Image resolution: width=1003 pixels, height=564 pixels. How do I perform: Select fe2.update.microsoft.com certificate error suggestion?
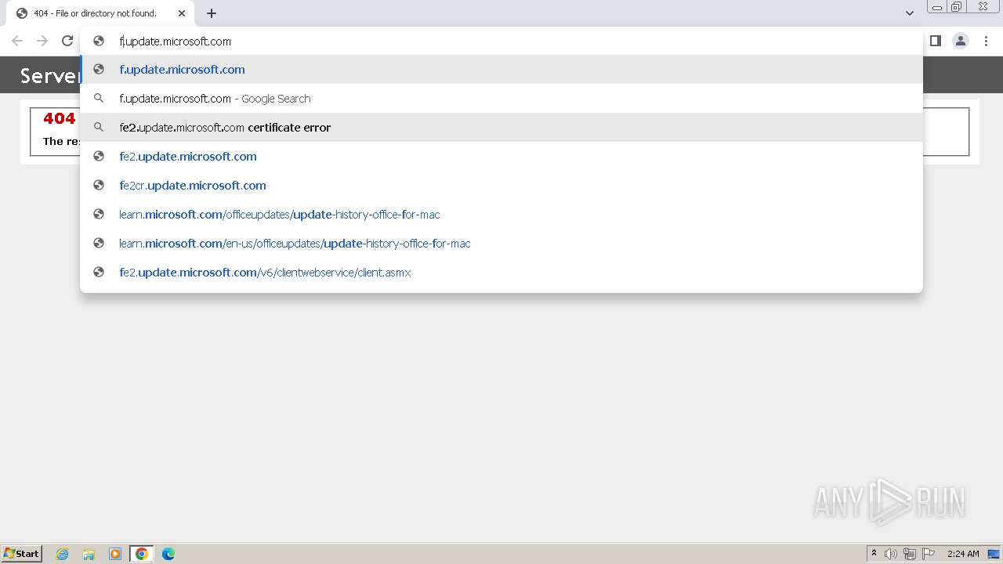[x=501, y=128]
